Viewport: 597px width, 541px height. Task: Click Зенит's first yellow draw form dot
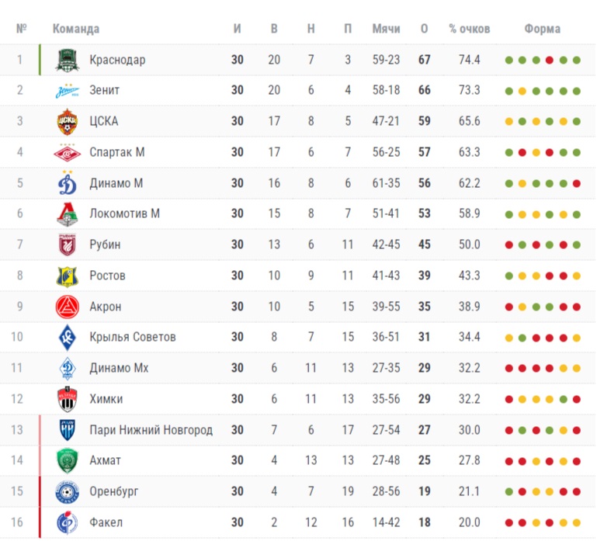[522, 91]
